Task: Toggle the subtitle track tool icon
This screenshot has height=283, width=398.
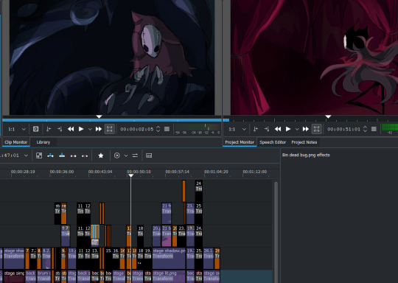Action: pos(149,156)
